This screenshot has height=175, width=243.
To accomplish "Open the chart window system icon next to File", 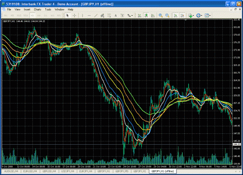I will pyautogui.click(x=4, y=10).
